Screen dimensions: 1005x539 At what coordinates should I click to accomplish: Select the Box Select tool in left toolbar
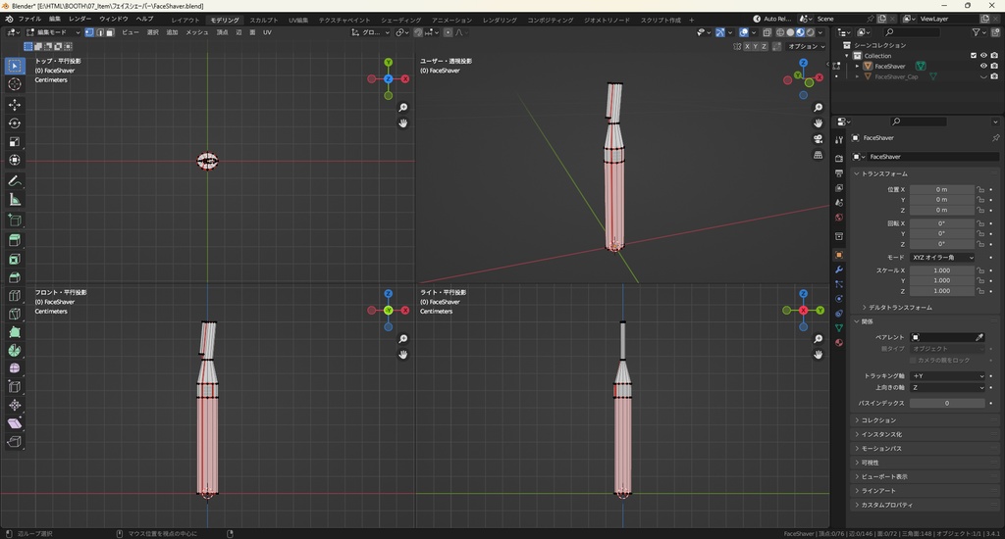click(x=15, y=66)
